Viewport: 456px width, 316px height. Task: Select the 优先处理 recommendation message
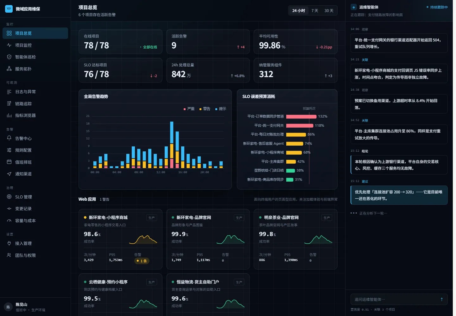pos(399,195)
